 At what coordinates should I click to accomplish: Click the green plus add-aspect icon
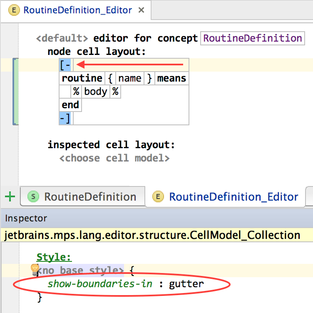pos(10,196)
